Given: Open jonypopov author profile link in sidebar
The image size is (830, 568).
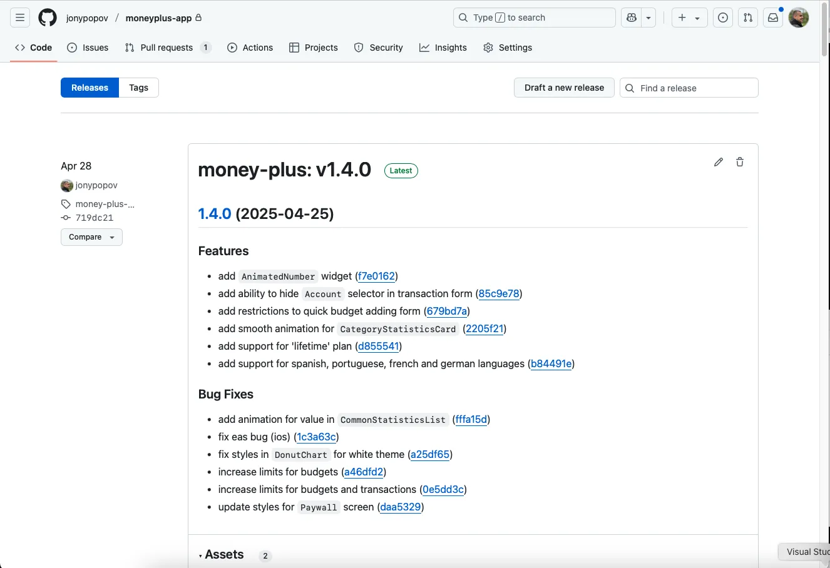Looking at the screenshot, I should [96, 185].
